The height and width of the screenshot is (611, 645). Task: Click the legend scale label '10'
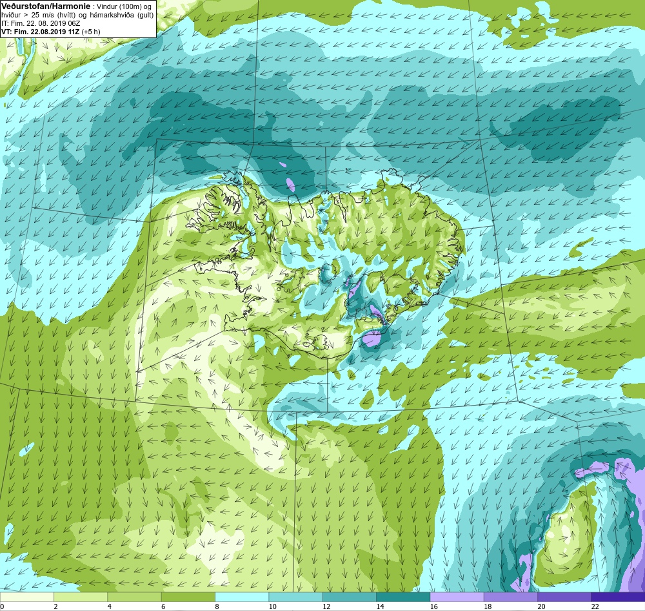pos(272,606)
